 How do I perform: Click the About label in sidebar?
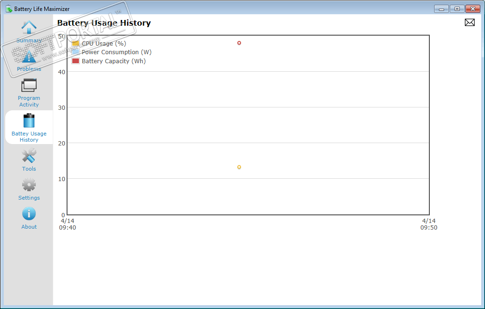[29, 227]
